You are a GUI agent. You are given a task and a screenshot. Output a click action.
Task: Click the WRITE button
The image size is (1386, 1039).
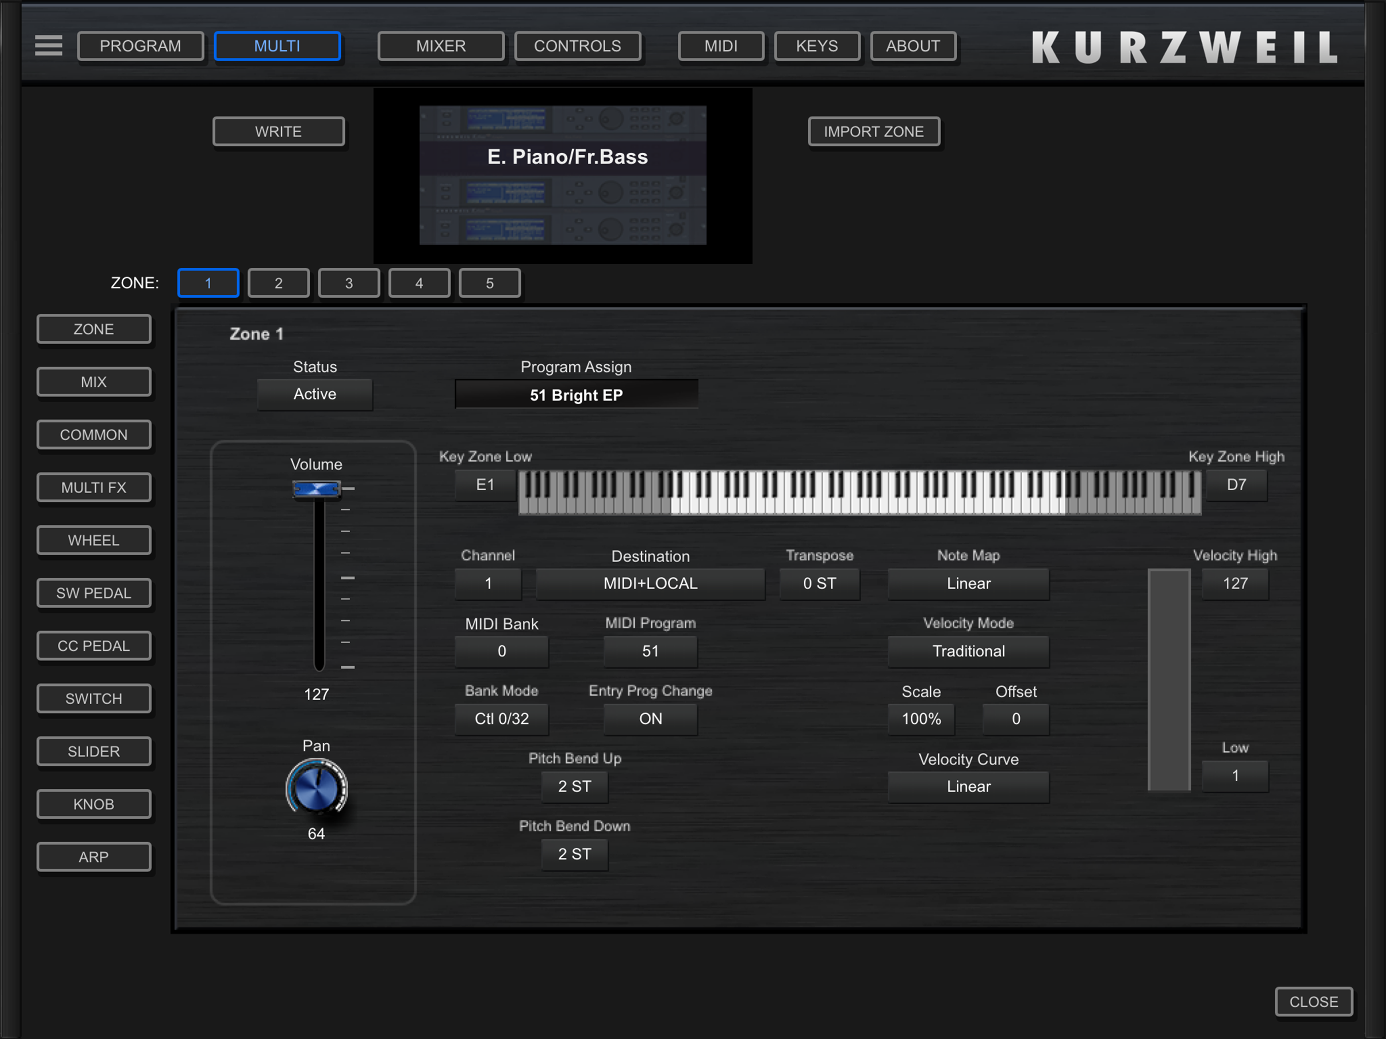(278, 131)
